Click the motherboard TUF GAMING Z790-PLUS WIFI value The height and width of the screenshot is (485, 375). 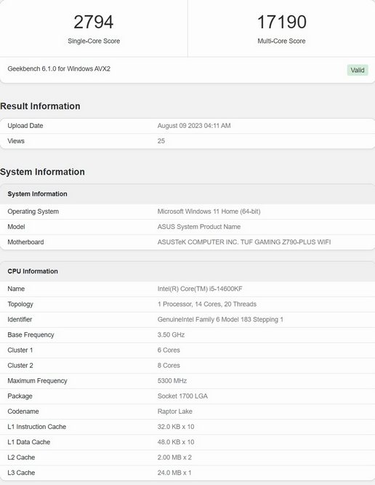point(244,242)
